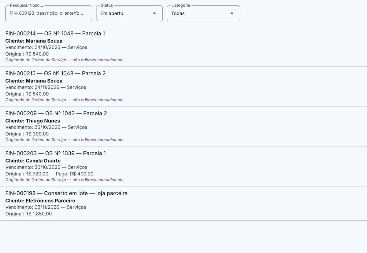
Task: Select the Original: R$ 300,00 amount
Action: pyautogui.click(x=27, y=134)
